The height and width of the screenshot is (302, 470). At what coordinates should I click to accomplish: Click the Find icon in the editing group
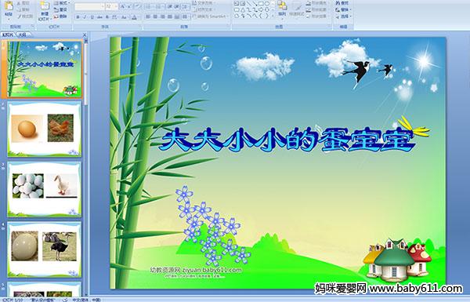(342, 3)
